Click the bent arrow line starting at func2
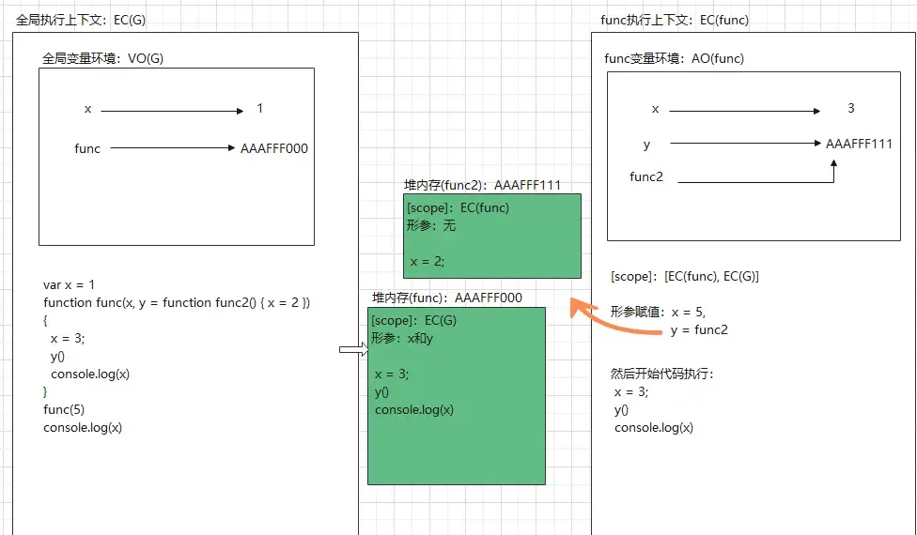This screenshot has height=535, width=917. [752, 181]
